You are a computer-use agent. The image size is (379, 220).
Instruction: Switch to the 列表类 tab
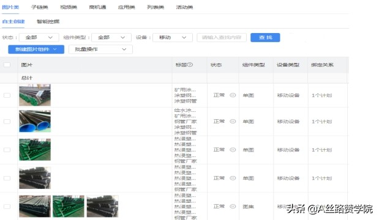pyautogui.click(x=156, y=7)
